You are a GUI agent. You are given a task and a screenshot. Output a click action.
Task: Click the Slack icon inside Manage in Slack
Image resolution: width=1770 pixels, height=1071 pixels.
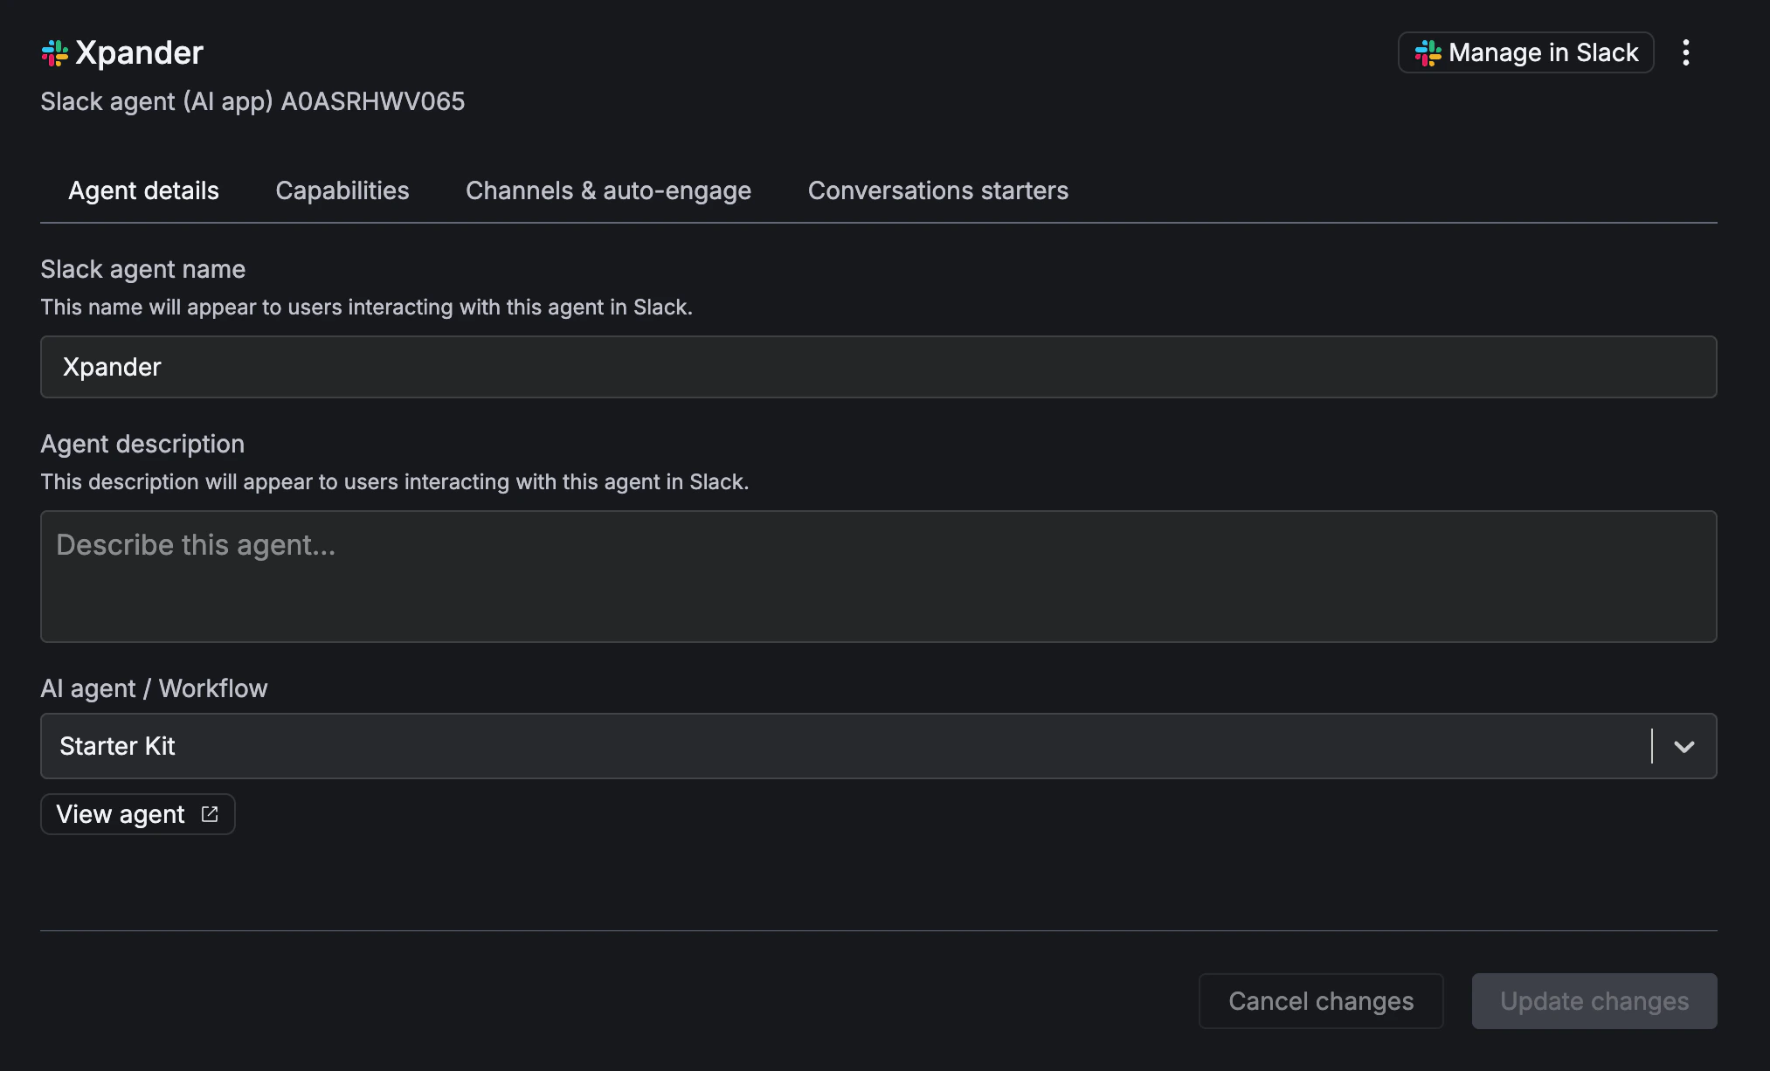pyautogui.click(x=1428, y=53)
